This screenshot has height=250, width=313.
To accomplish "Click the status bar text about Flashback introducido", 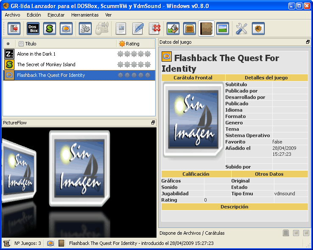I will pyautogui.click(x=141, y=243).
